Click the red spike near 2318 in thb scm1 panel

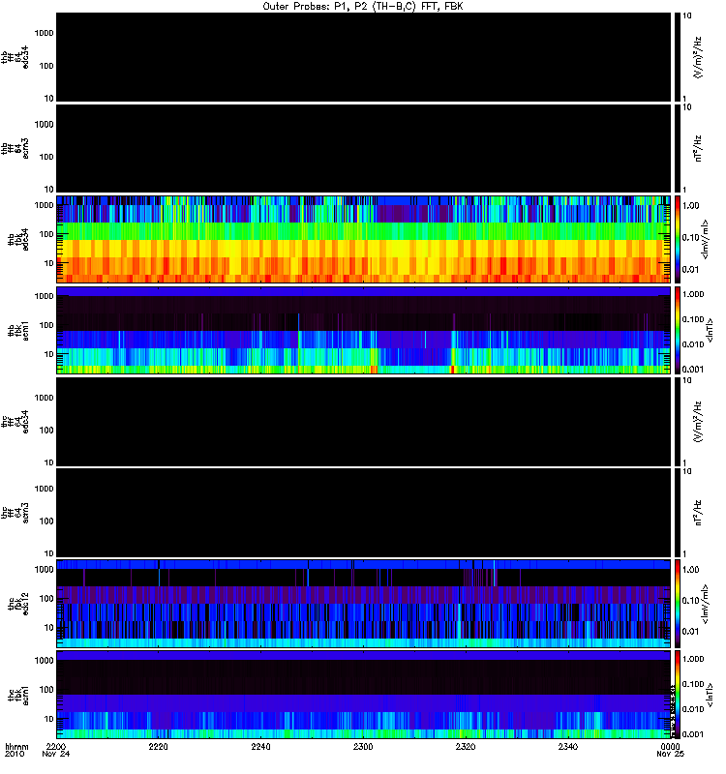click(x=452, y=370)
